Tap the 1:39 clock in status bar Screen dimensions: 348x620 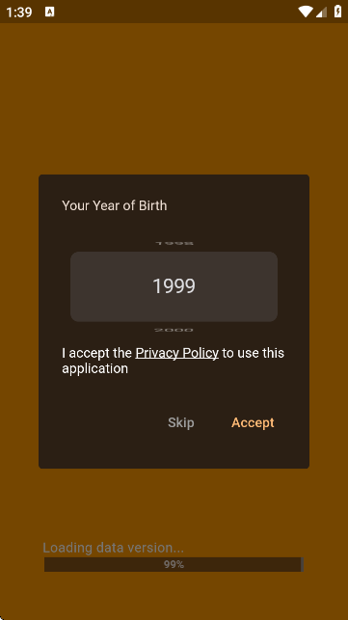(x=19, y=13)
